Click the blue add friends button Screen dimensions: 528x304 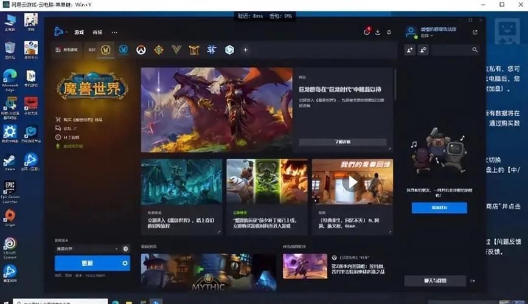(439, 208)
